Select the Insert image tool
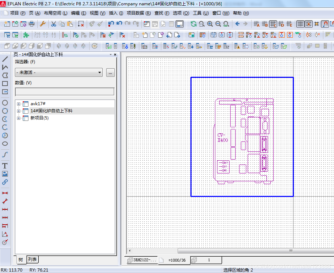The image size is (334, 273). point(5,174)
